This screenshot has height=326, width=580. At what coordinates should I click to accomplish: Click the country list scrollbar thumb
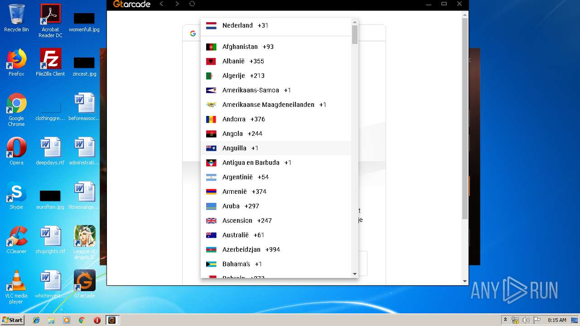tap(355, 34)
